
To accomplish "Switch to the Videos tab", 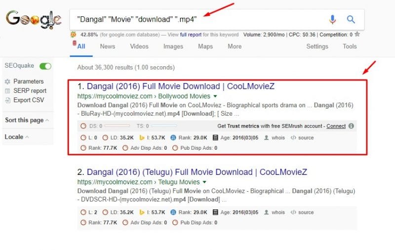I will 139,46.
